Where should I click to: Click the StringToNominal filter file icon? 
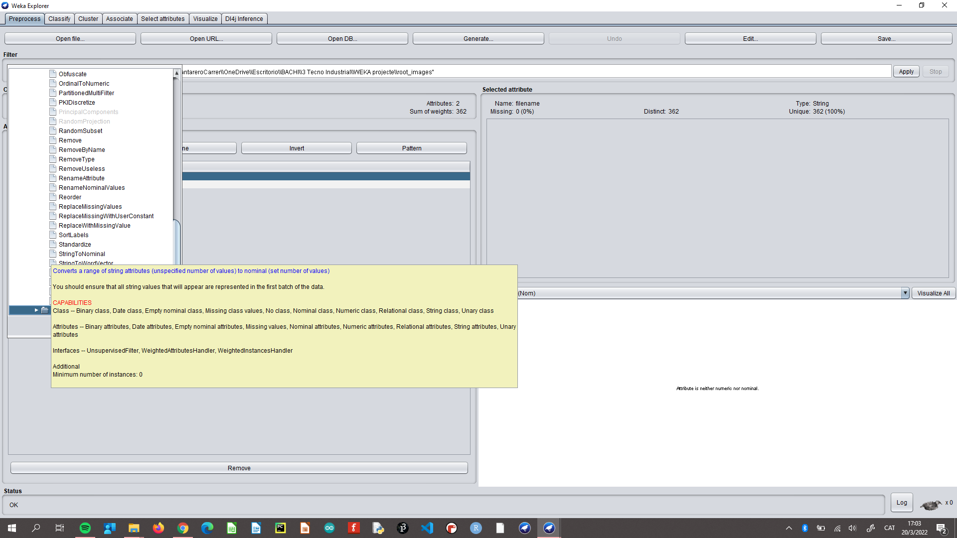click(53, 254)
